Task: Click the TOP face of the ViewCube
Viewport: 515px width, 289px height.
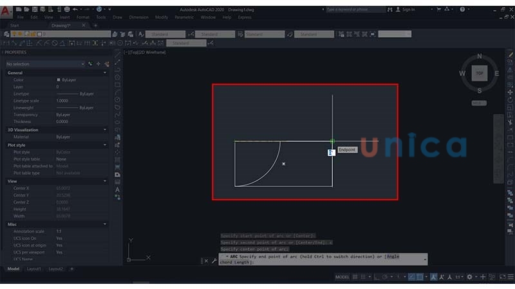Action: click(x=480, y=73)
